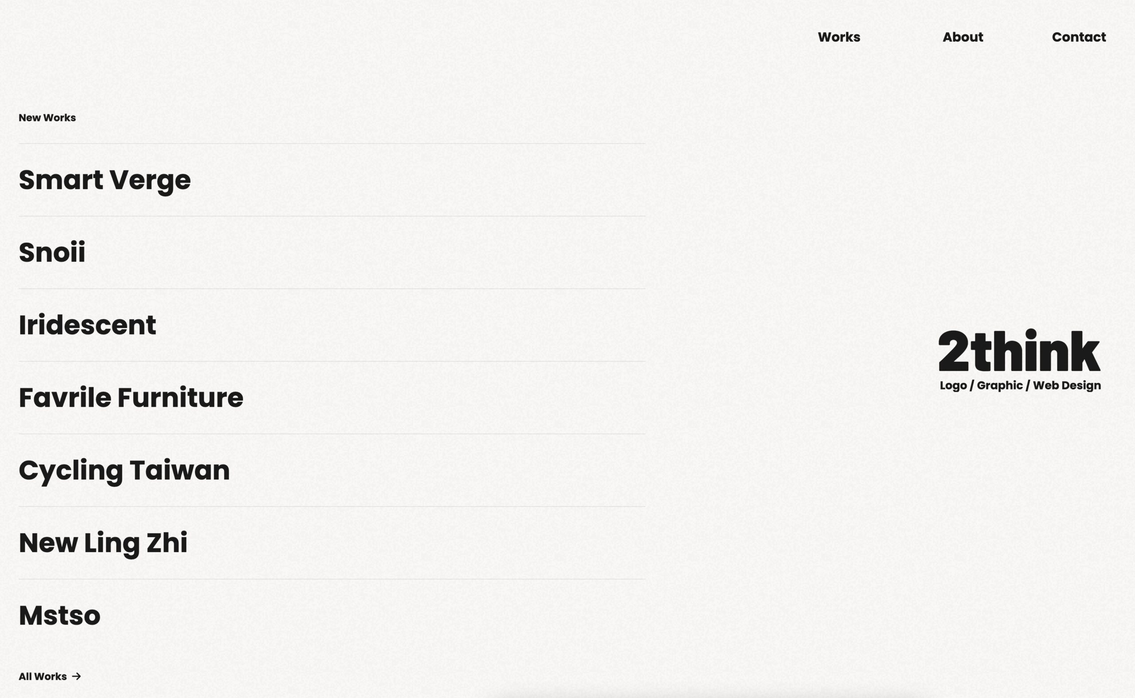Open the Works menu item
The image size is (1135, 698).
pyautogui.click(x=838, y=37)
